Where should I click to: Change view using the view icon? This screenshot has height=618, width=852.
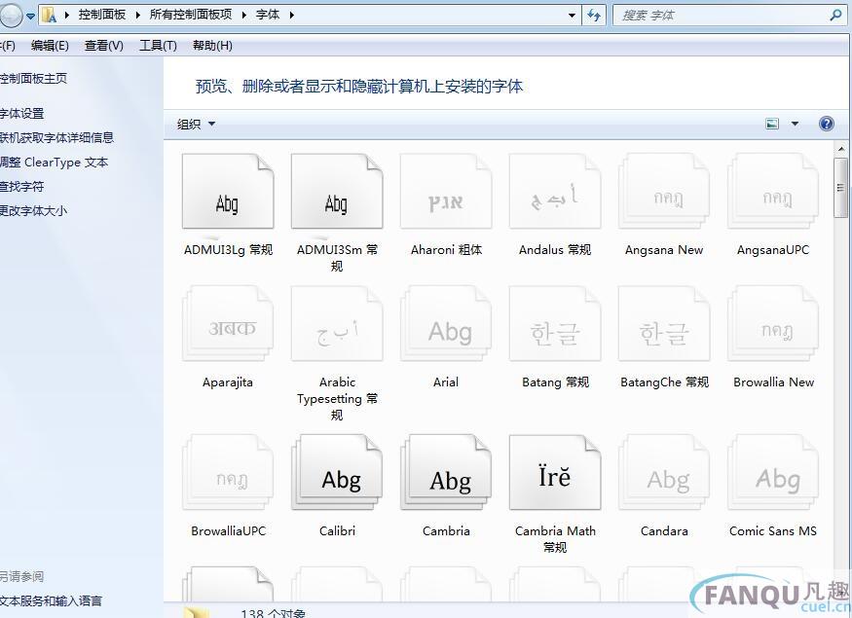[772, 124]
